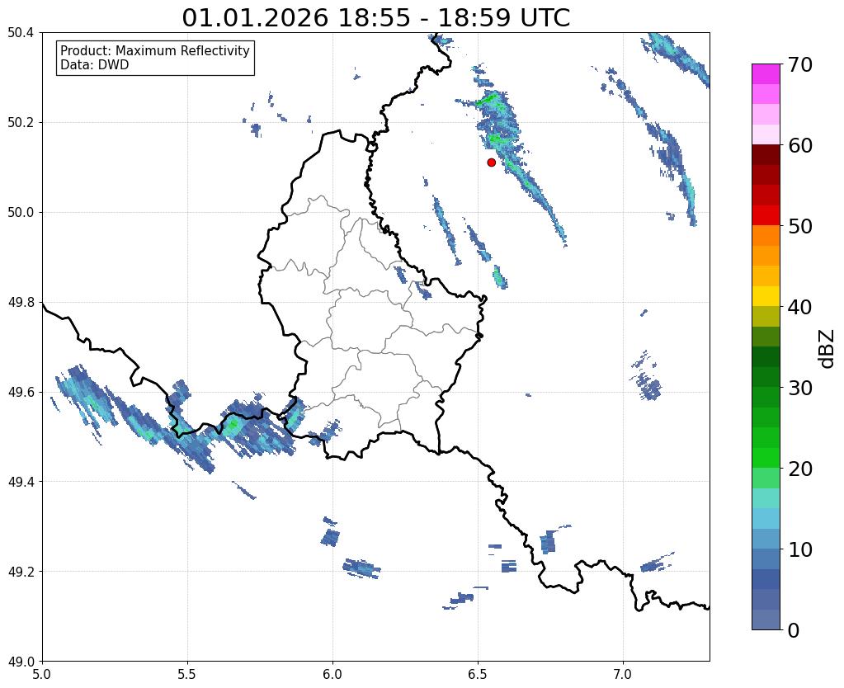Select the 50 tick on the colorbar
Screen dimensions: 844x688
(799, 226)
